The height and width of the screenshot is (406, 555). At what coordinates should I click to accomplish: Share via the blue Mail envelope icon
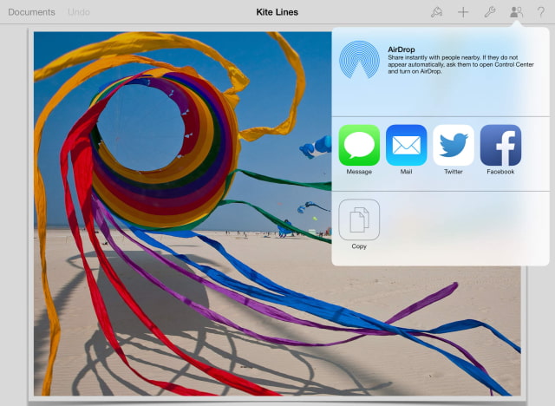tap(406, 145)
